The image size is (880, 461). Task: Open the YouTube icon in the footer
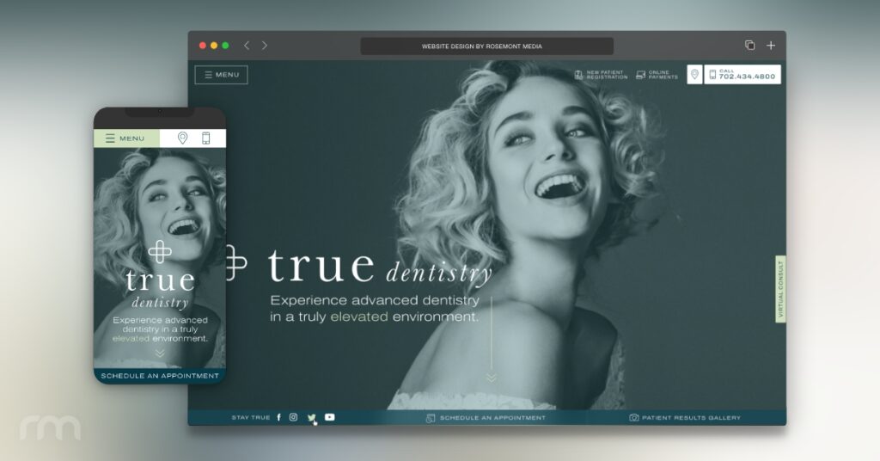click(330, 417)
